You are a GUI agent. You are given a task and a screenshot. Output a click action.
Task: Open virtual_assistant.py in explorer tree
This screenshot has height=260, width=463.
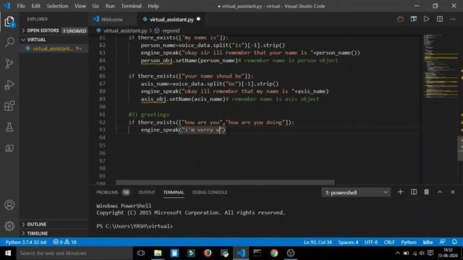click(x=54, y=48)
